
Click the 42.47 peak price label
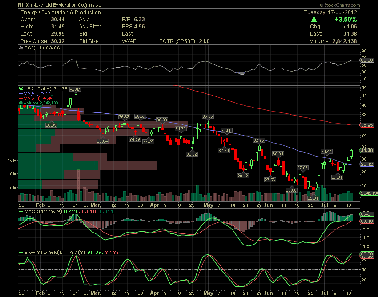tap(75, 89)
